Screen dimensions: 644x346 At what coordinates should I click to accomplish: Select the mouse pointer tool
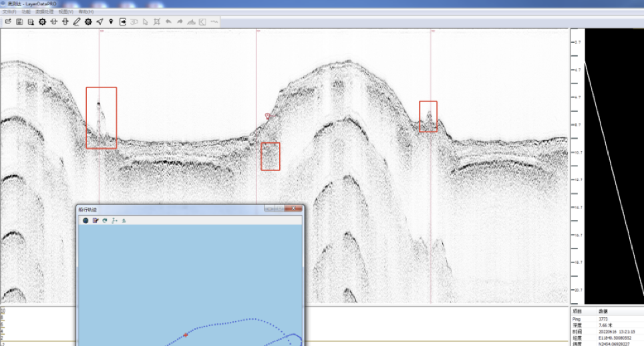(x=146, y=21)
